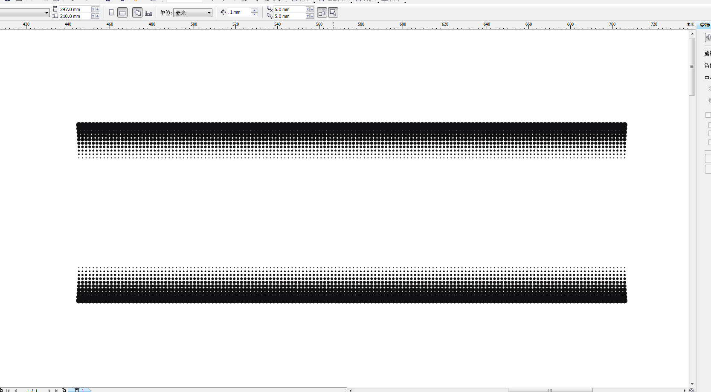Click the treat-as-filled toolbar icon
The height and width of the screenshot is (392, 711).
[322, 12]
